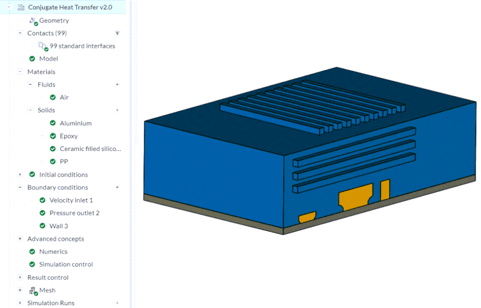The width and height of the screenshot is (481, 308).
Task: Select the Epoxy material entry
Action: coord(69,135)
